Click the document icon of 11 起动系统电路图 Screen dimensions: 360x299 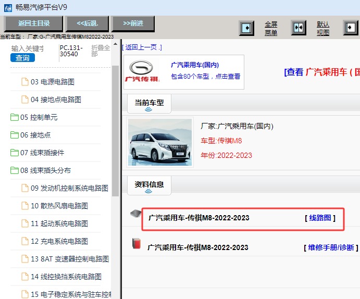tap(25, 223)
